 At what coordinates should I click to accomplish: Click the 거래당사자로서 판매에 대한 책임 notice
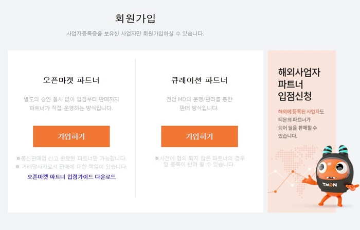tap(71, 166)
